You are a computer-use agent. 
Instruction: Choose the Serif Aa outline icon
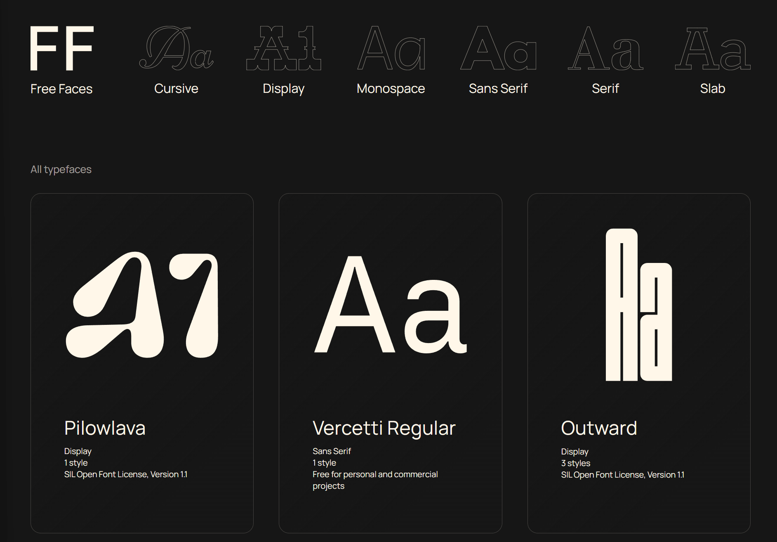[x=605, y=48]
